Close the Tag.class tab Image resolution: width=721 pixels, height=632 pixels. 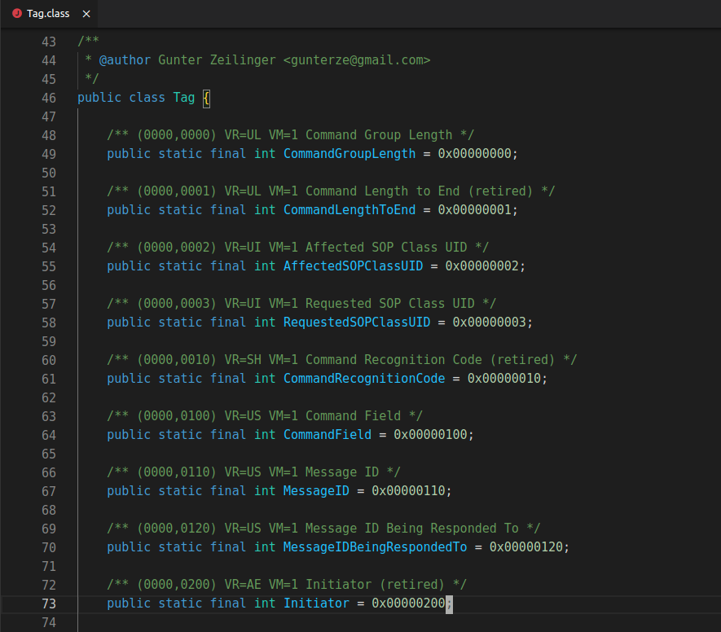click(86, 14)
